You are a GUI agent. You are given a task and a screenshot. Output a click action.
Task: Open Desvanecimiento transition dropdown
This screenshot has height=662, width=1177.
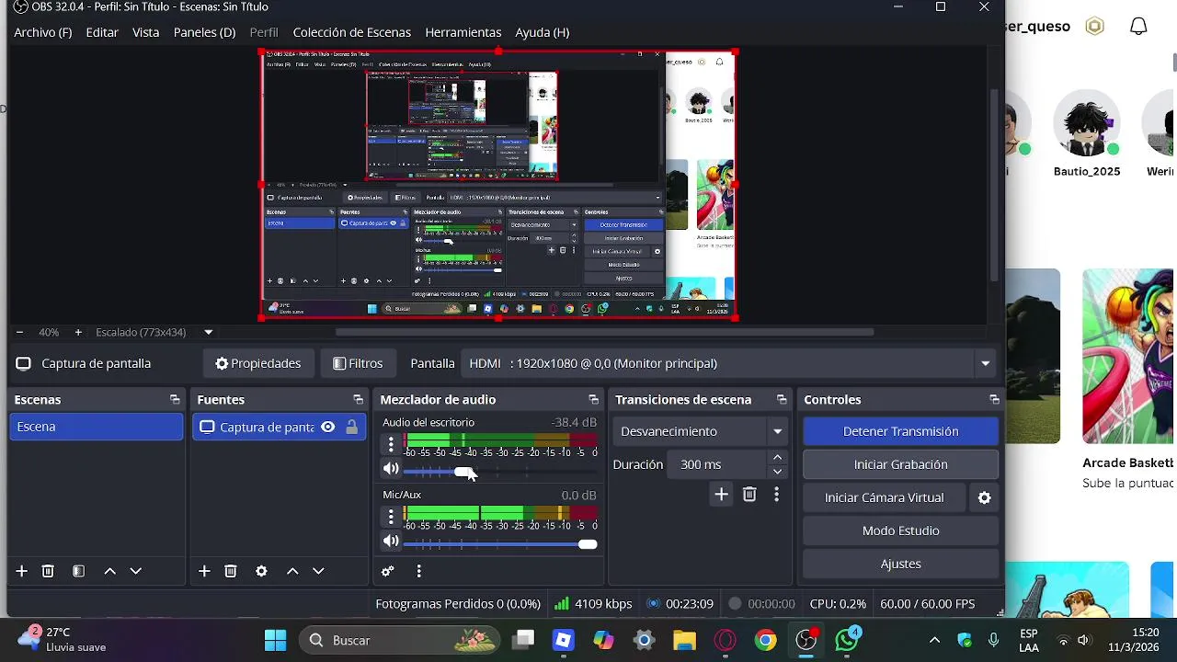[x=701, y=431]
